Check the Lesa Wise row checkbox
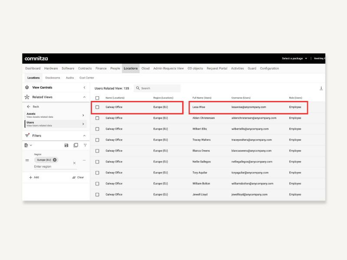Screen dimensions: 347x260 point(97,107)
